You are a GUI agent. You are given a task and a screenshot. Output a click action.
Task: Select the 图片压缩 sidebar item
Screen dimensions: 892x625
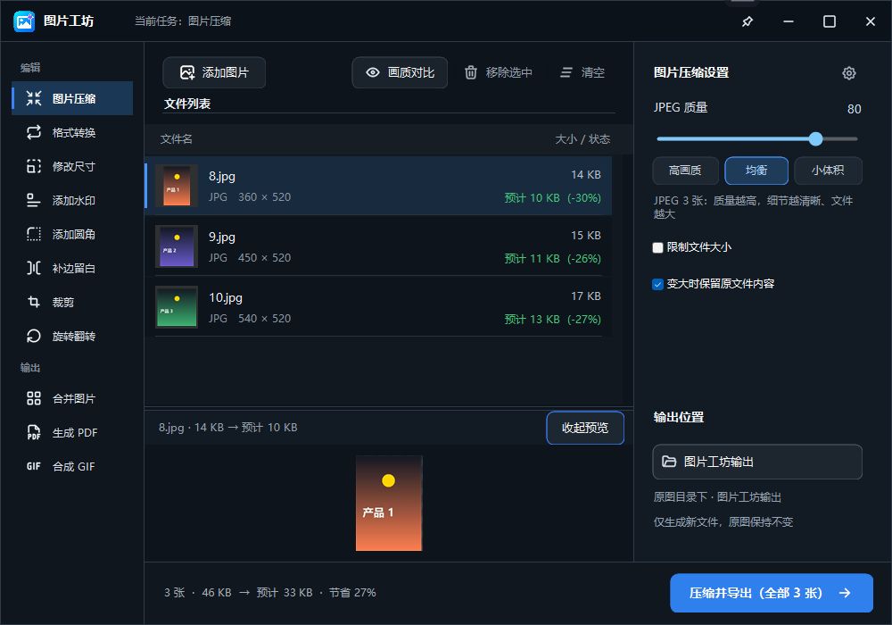[72, 98]
